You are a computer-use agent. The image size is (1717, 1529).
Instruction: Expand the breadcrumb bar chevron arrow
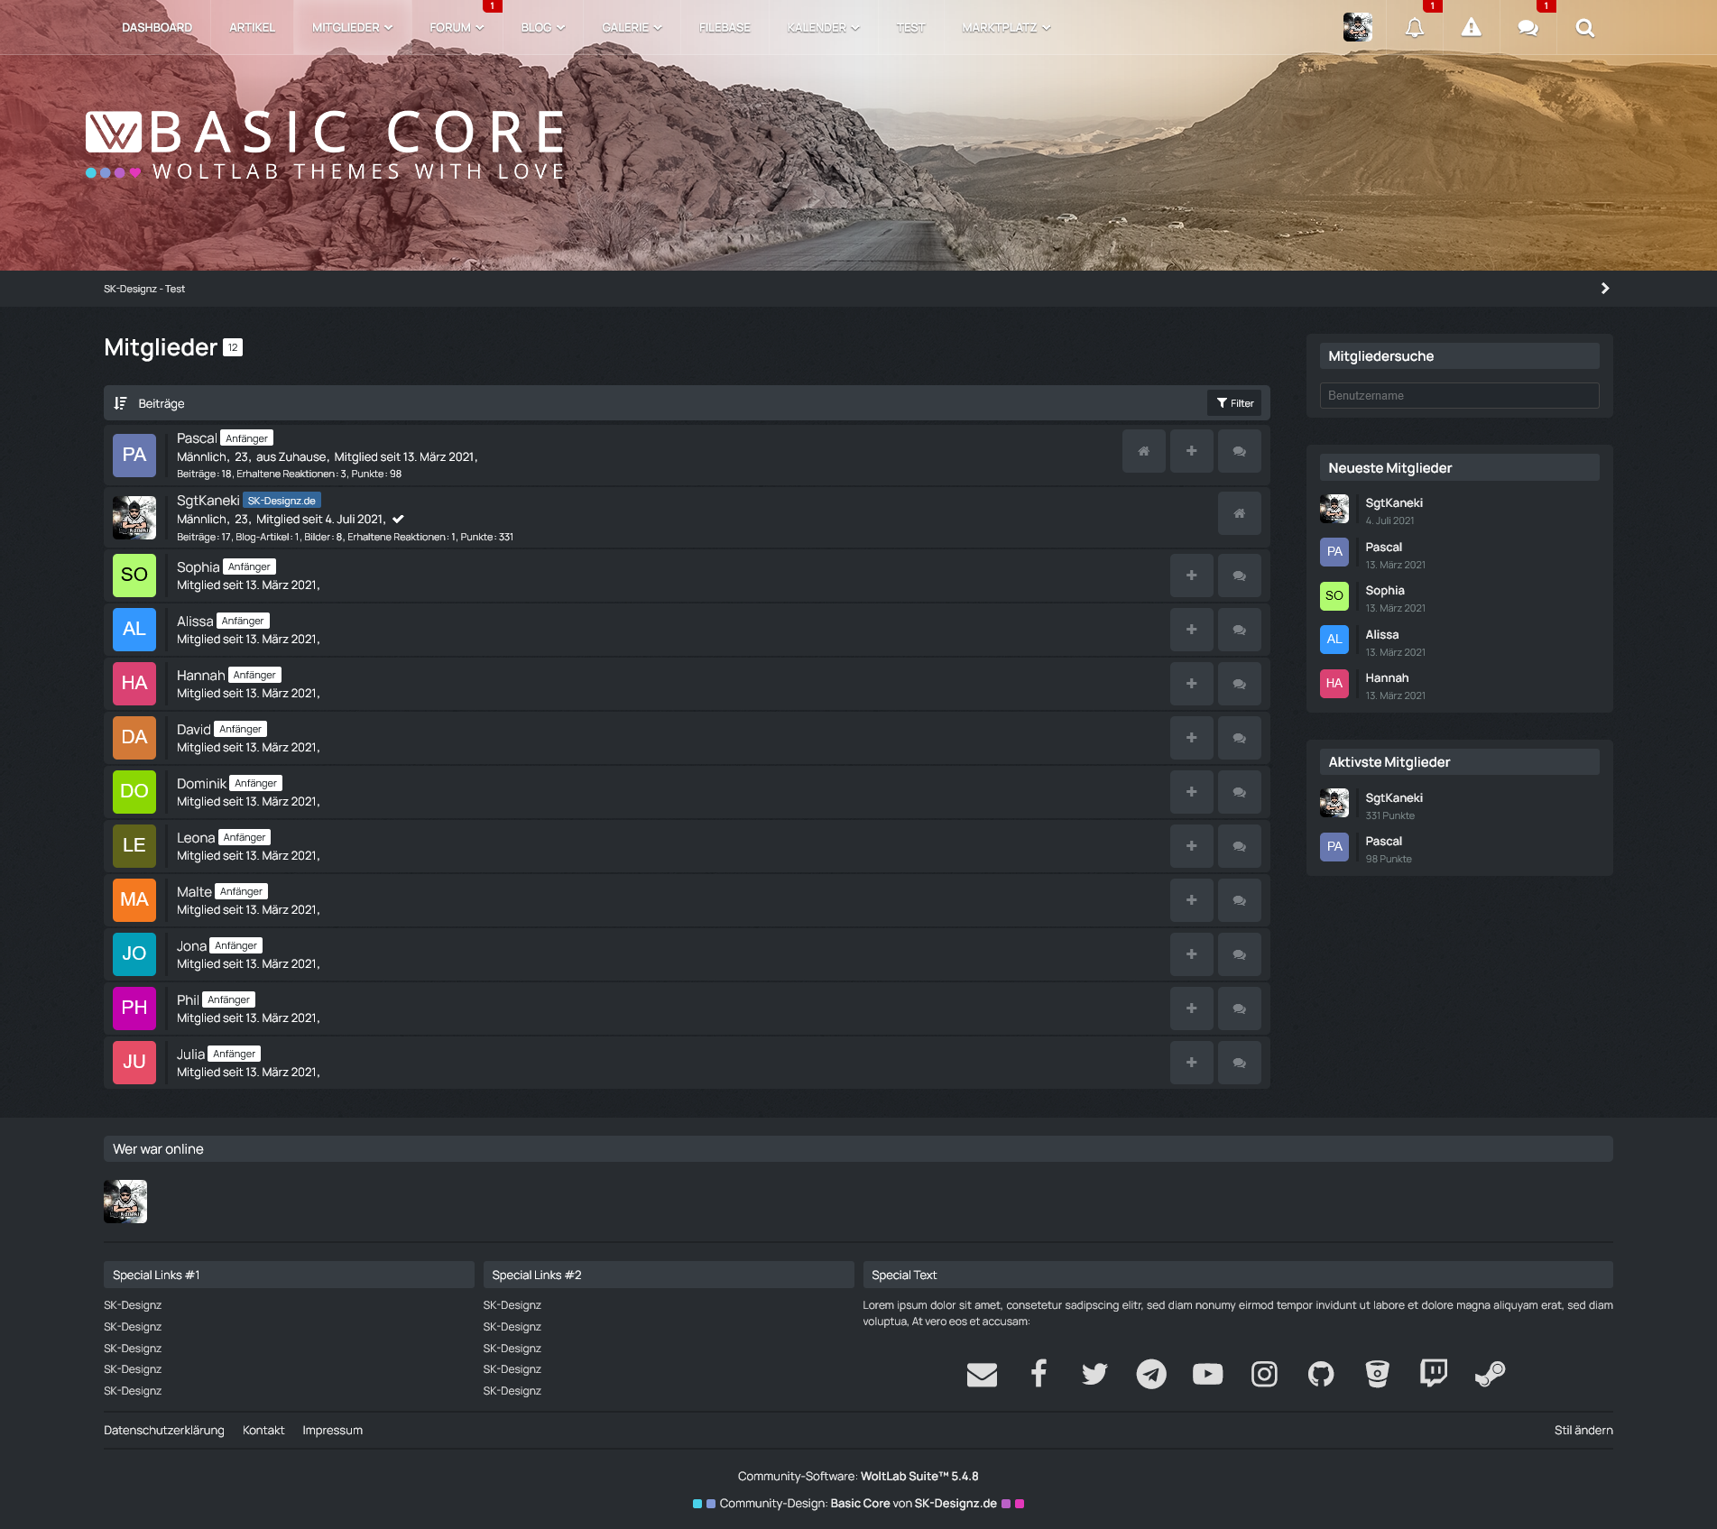[x=1604, y=289]
